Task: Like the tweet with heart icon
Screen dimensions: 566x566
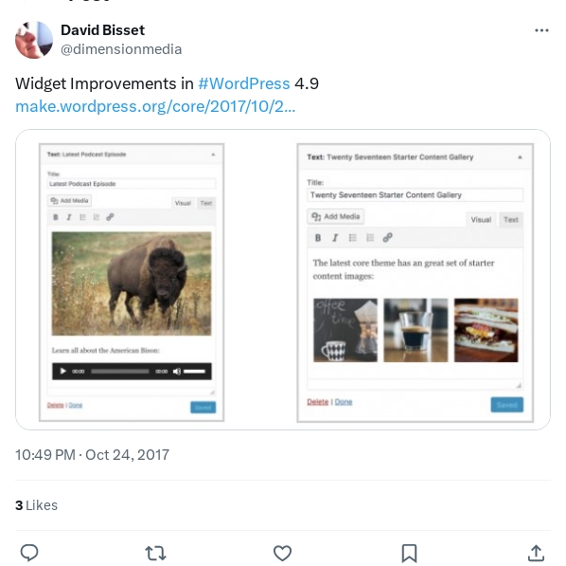Action: point(282,553)
